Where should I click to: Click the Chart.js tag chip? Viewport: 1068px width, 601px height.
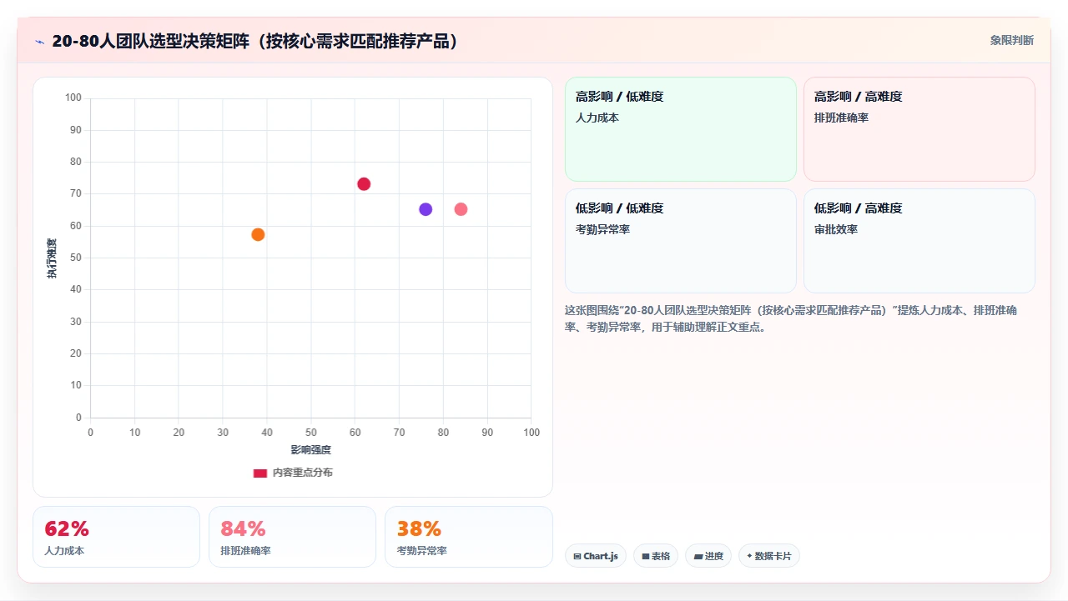(x=596, y=556)
